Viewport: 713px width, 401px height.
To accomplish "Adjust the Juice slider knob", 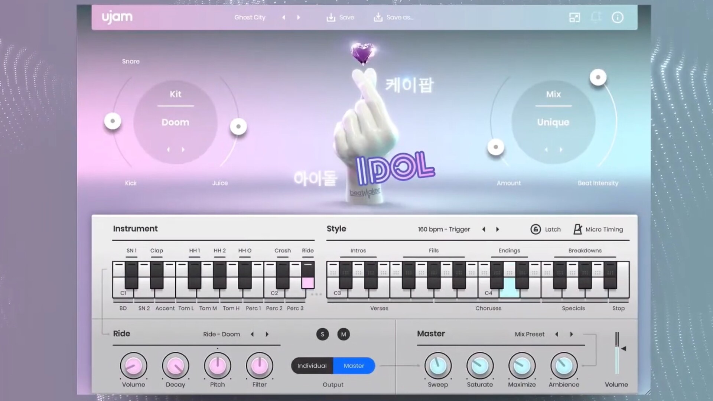I will pyautogui.click(x=238, y=127).
